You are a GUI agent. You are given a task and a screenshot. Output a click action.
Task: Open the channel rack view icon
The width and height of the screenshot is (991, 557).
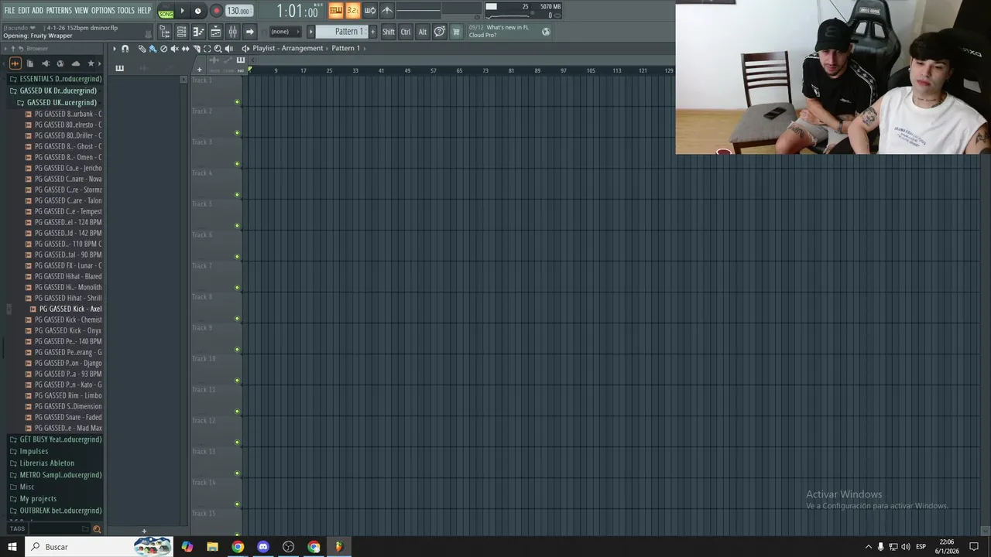[181, 32]
